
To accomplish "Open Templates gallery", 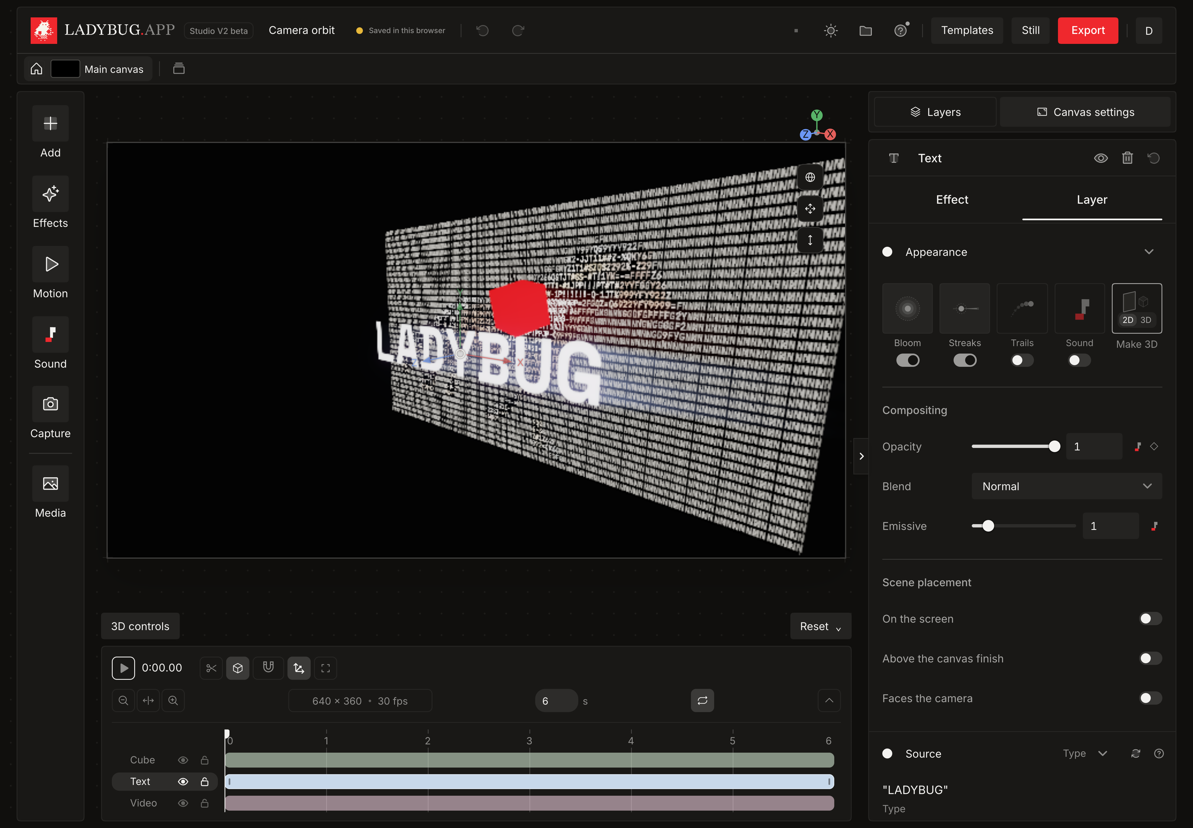I will click(x=967, y=31).
